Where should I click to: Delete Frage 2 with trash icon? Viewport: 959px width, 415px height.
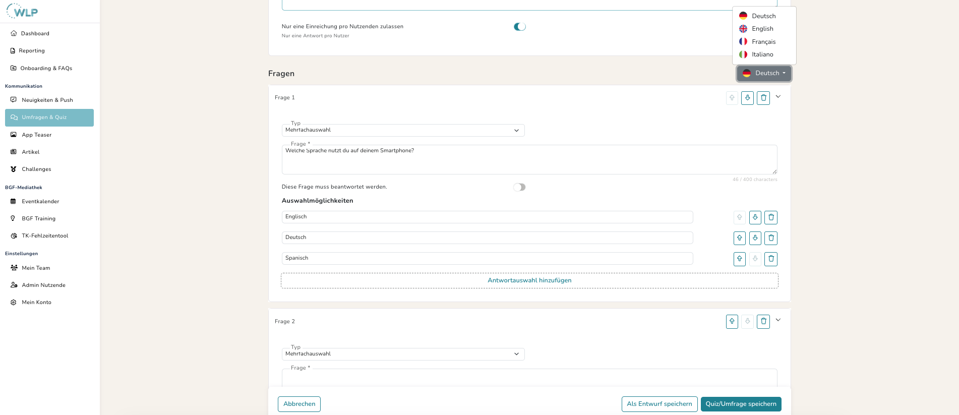(x=763, y=321)
